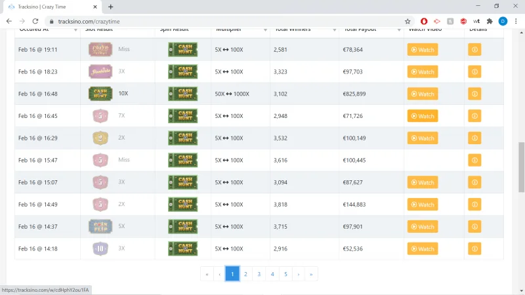Click Cash Hunt slot result icon in 16:48 row
The height and width of the screenshot is (295, 525).
(x=100, y=94)
